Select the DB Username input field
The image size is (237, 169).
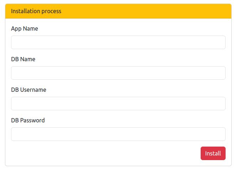click(x=118, y=104)
